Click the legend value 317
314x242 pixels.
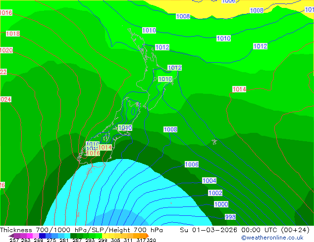coord(141,240)
